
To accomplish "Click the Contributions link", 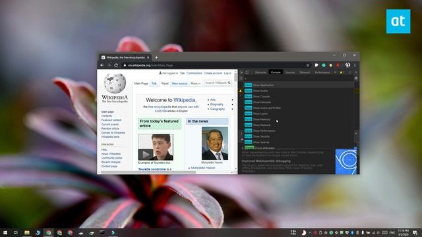I will point(195,73).
